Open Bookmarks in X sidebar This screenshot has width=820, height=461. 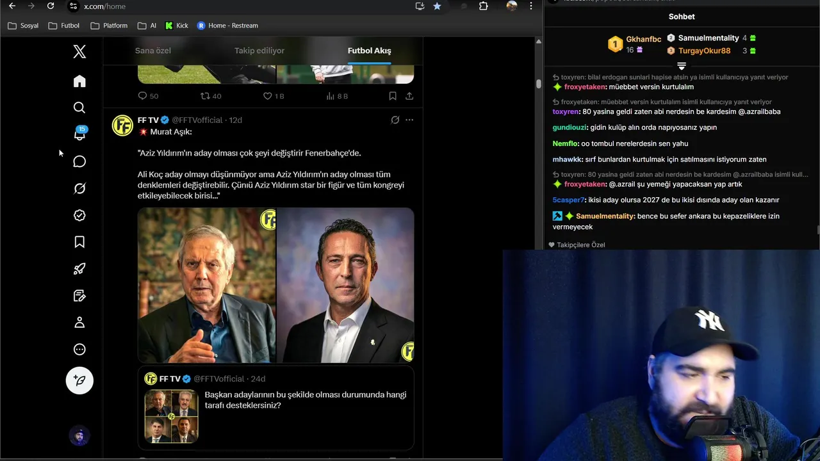[x=79, y=242]
